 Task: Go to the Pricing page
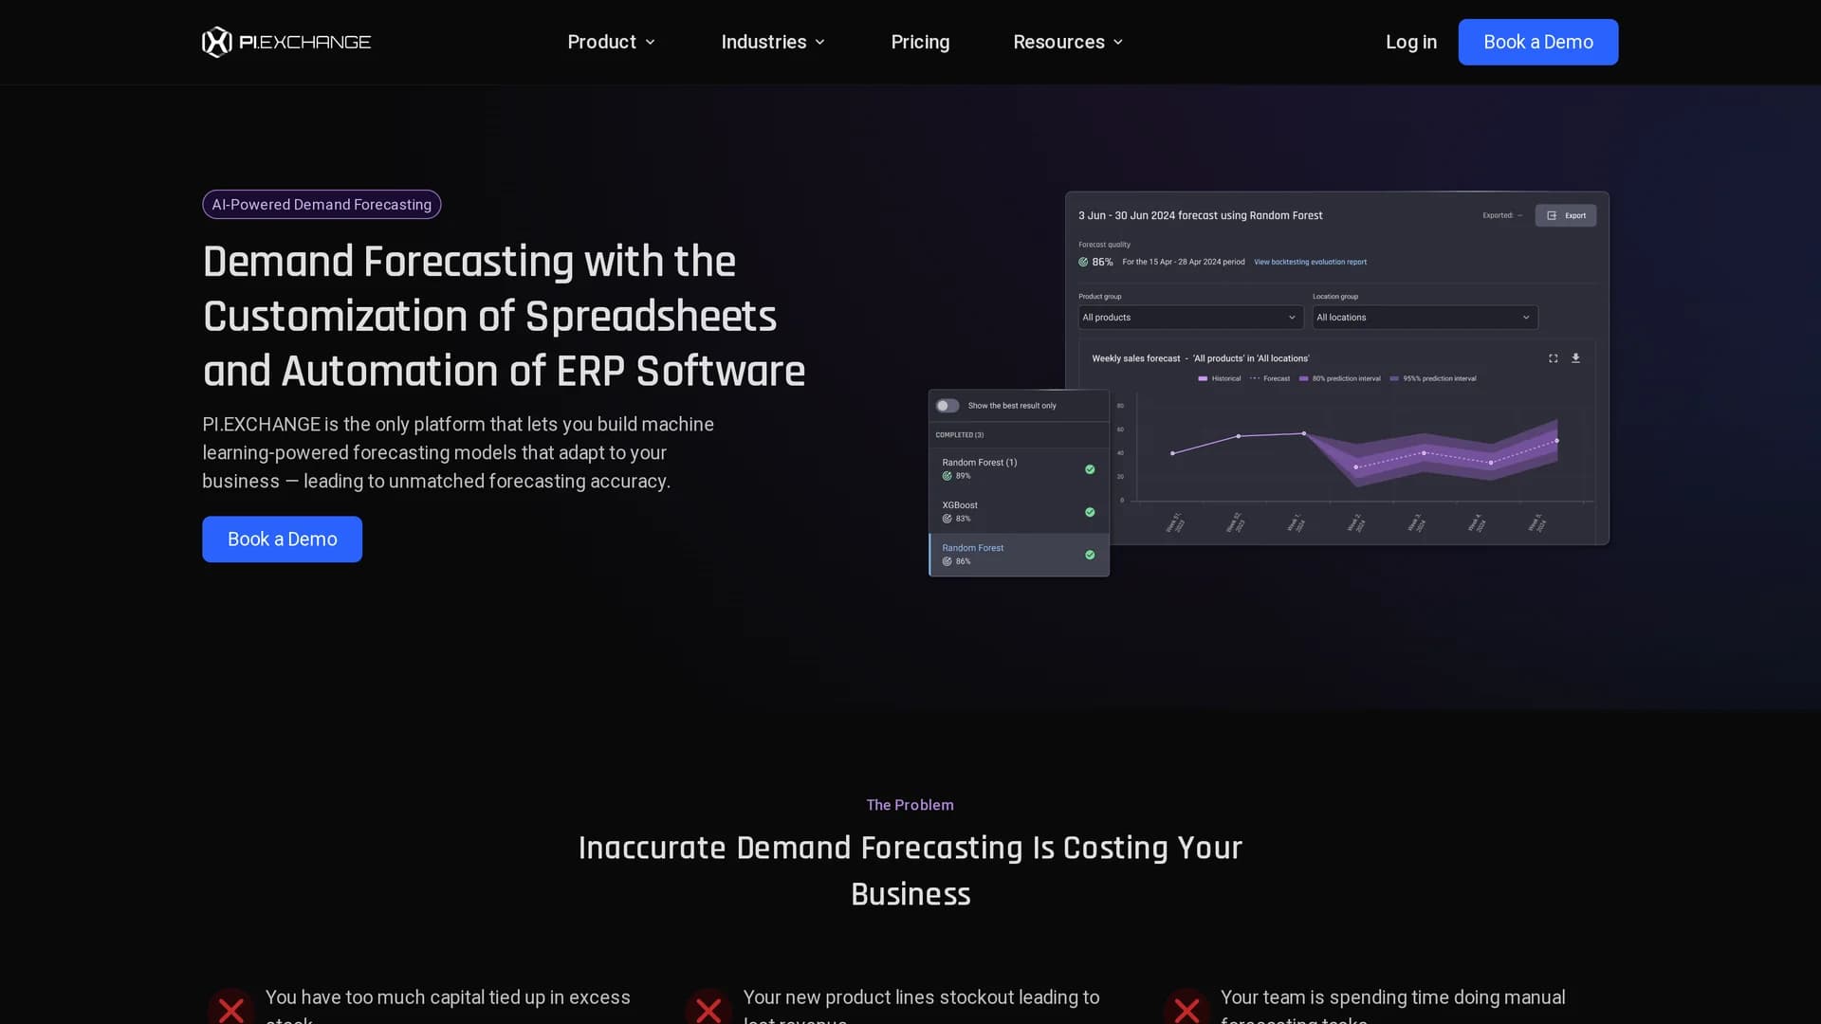(x=920, y=42)
